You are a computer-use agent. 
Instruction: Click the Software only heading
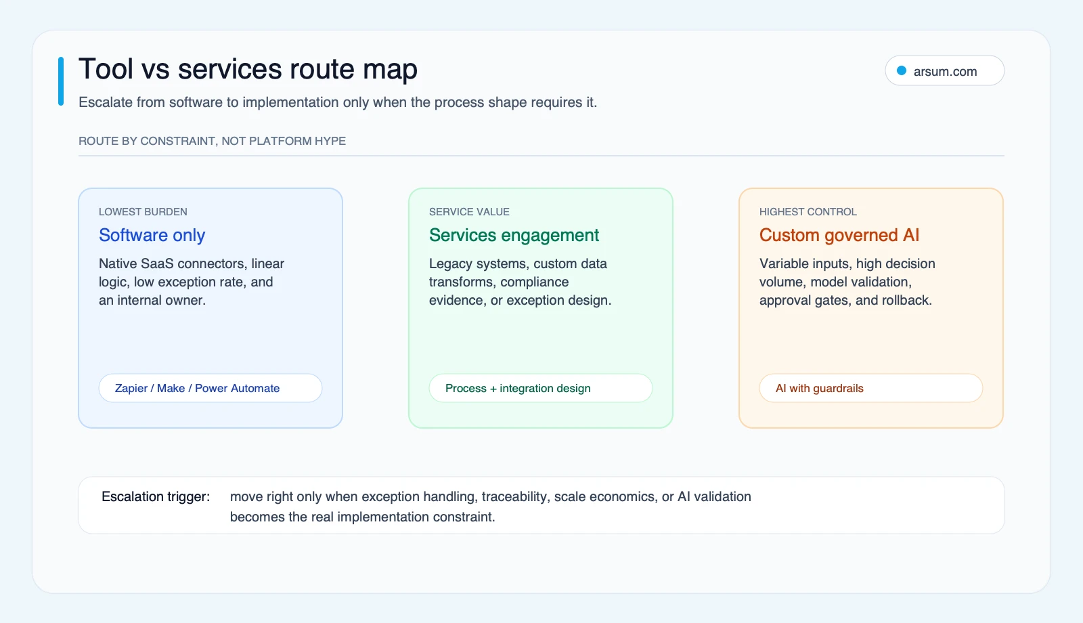[152, 235]
